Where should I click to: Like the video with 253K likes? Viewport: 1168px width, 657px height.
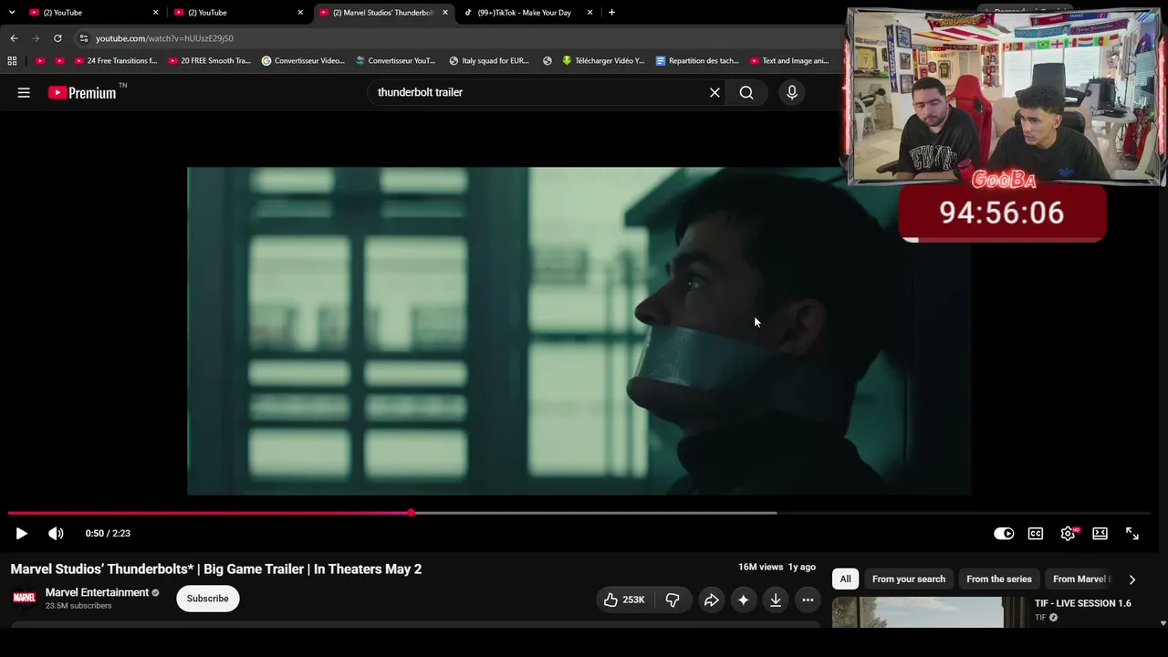point(625,600)
